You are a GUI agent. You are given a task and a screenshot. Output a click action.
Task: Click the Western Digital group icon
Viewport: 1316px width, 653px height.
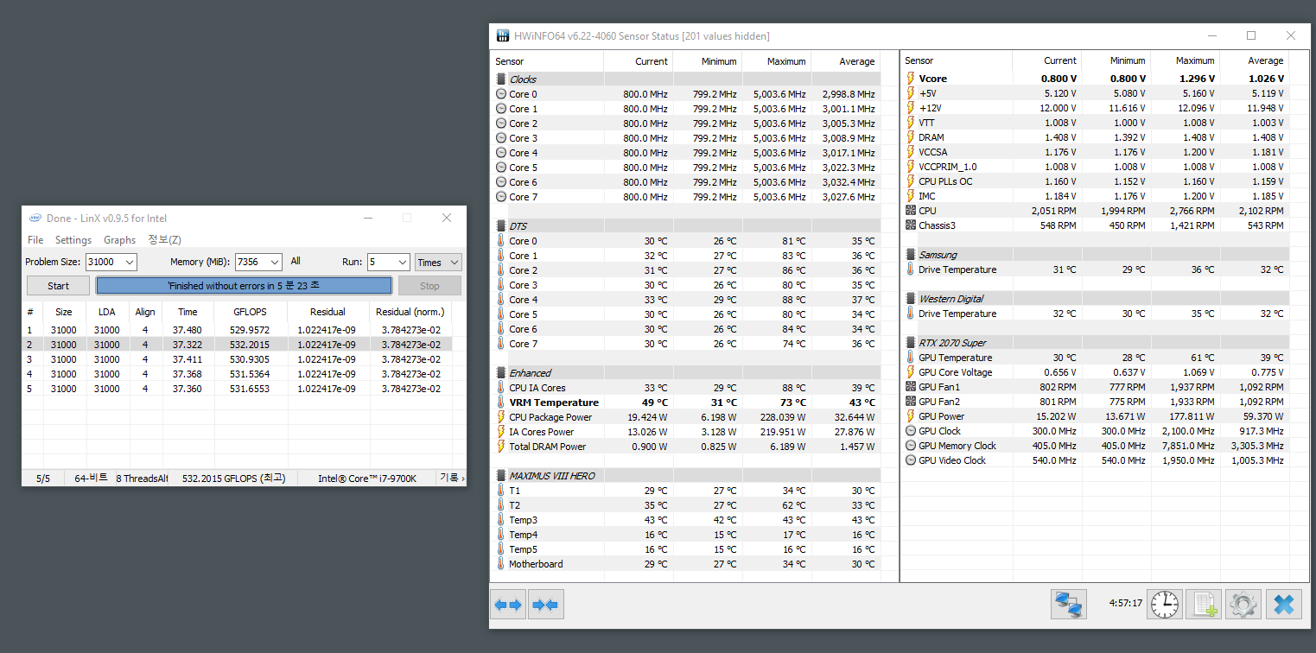(x=911, y=299)
